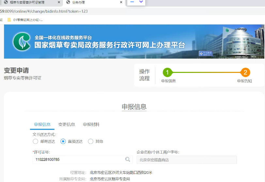Click step 1 green circle 申报信息

[167, 72]
